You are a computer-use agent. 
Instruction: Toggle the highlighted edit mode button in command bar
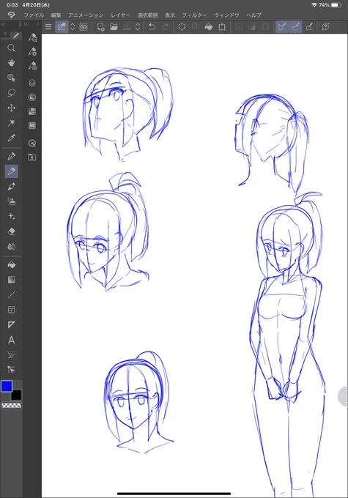click(x=62, y=26)
